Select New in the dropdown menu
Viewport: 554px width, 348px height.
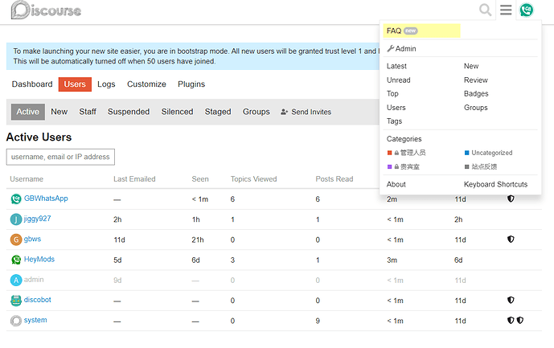click(x=471, y=66)
